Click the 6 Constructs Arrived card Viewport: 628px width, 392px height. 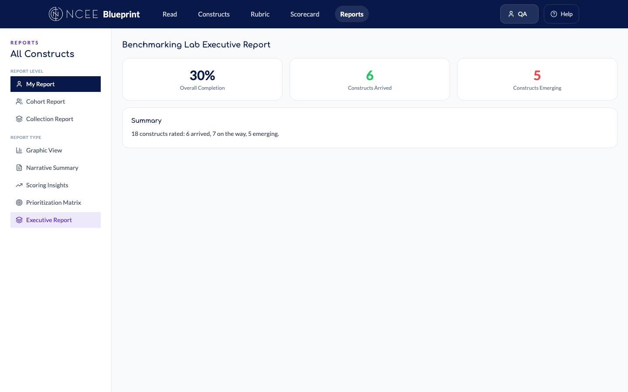click(370, 79)
